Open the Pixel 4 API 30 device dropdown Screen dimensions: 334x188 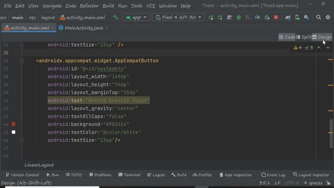(x=178, y=17)
